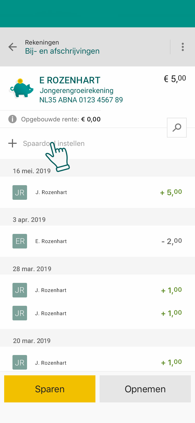Tap the piggy bank account icon

click(22, 89)
